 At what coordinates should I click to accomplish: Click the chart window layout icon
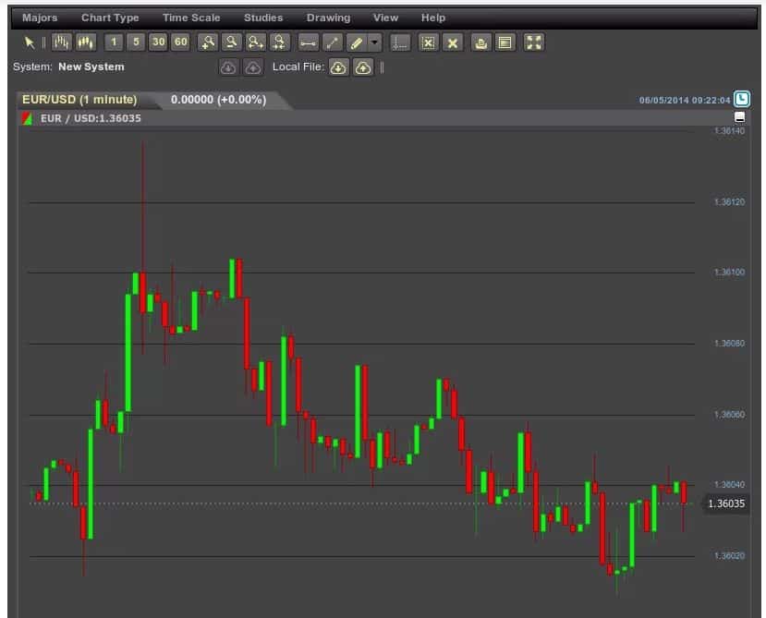[505, 42]
